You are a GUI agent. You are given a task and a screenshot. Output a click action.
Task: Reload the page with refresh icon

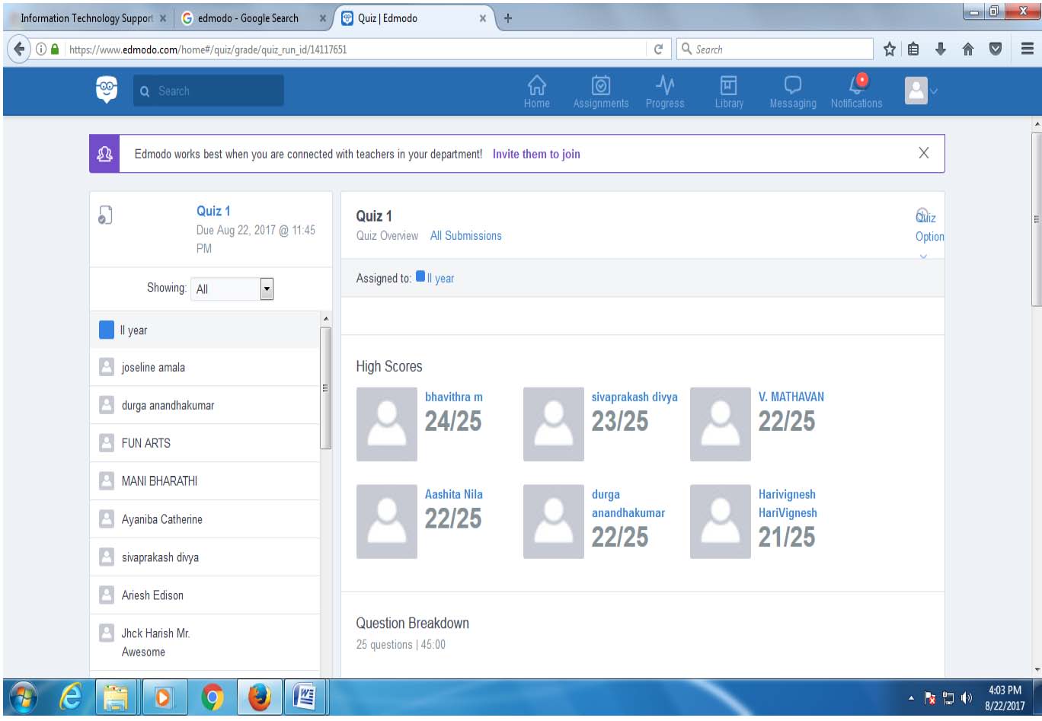pyautogui.click(x=658, y=49)
